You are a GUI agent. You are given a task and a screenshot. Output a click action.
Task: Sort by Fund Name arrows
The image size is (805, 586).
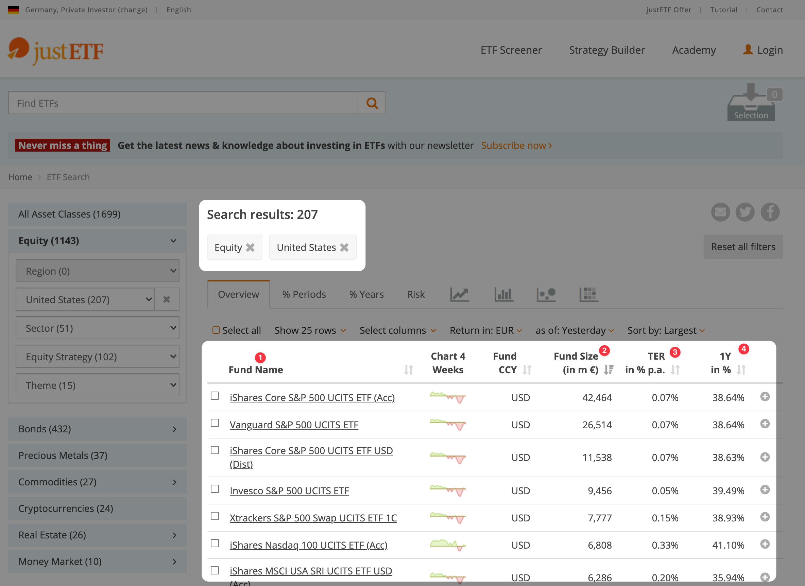(x=409, y=370)
